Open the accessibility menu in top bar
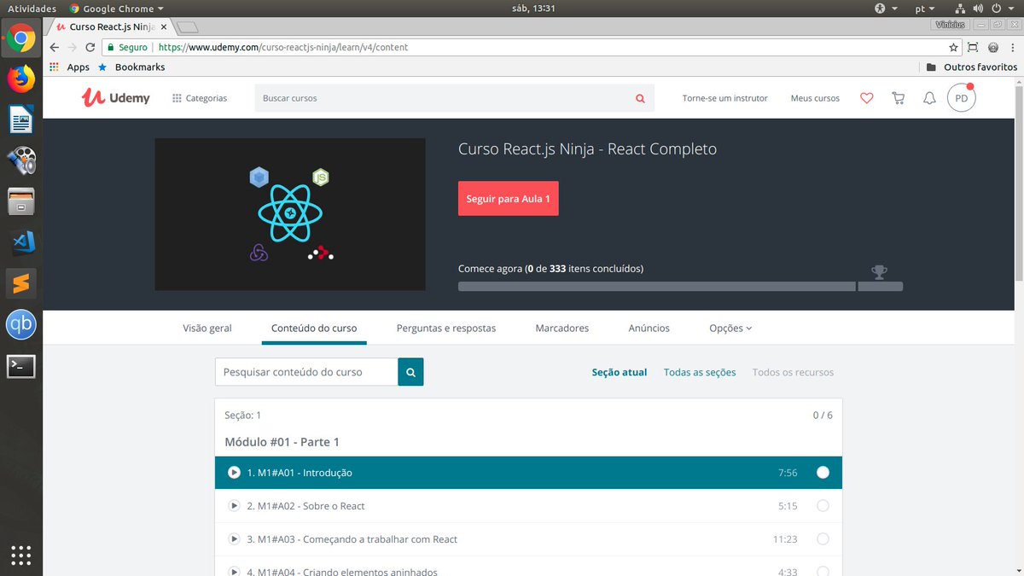The image size is (1024, 576). pyautogui.click(x=886, y=9)
